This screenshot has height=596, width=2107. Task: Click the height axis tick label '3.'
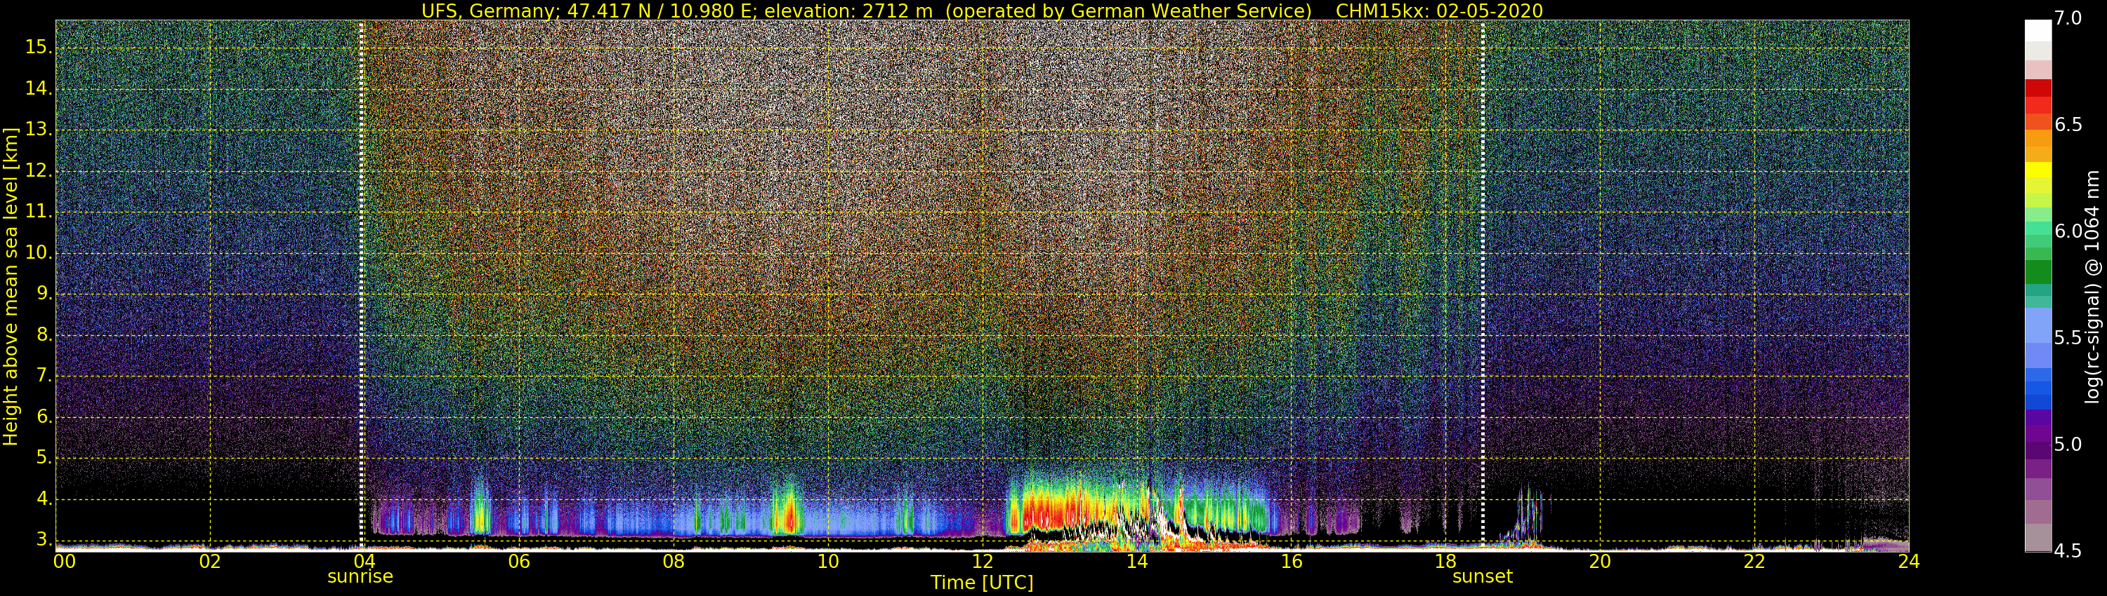pyautogui.click(x=44, y=540)
